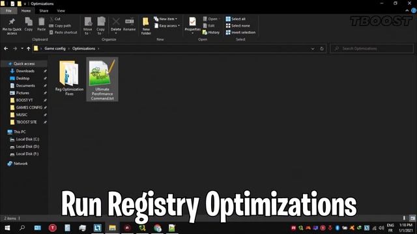
Task: Click File Explorer taskbar icon
Action: coord(112,228)
